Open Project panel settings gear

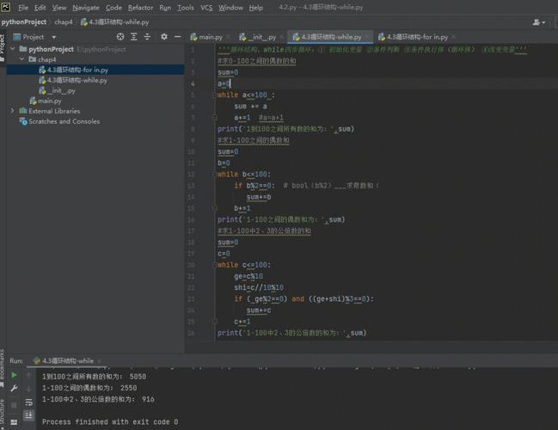pyautogui.click(x=163, y=37)
